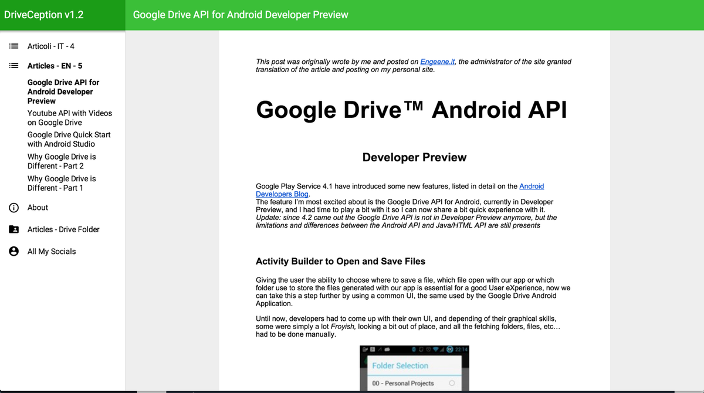
Task: Open Why Google Drive is Different - Part 2
Action: coord(62,161)
